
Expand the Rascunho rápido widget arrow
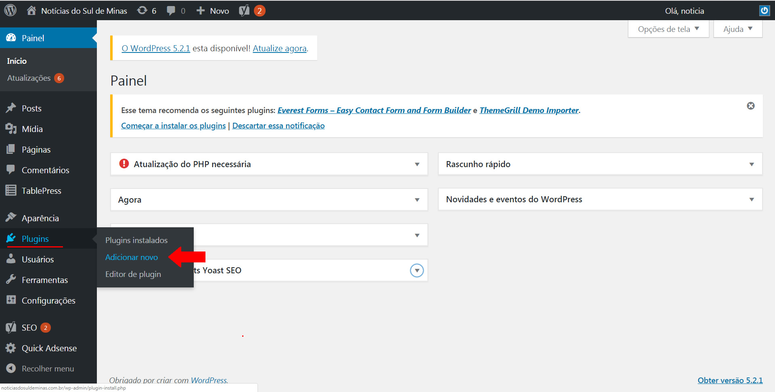pos(752,164)
